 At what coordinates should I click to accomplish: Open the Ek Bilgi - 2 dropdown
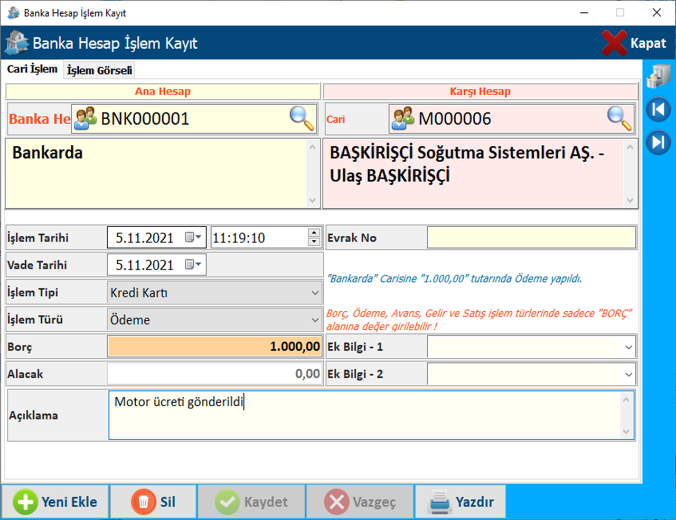click(x=628, y=374)
